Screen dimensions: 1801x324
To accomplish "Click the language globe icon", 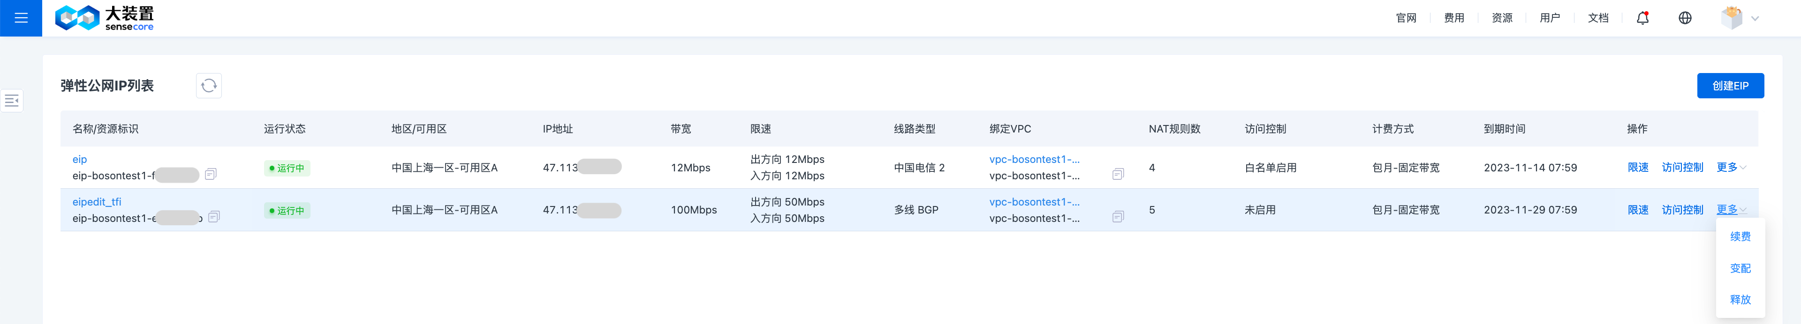I will tap(1685, 18).
